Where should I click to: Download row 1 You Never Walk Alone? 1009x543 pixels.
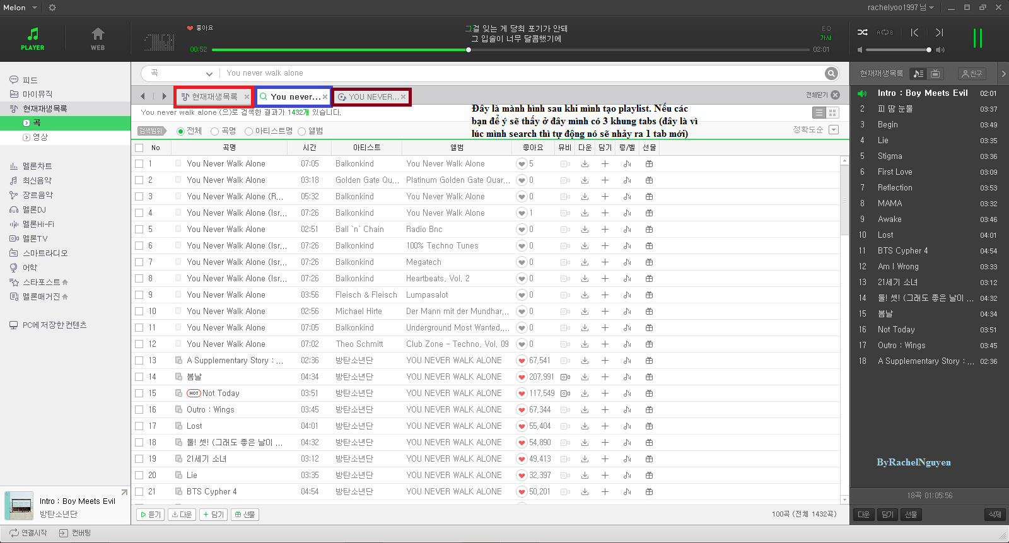(585, 163)
